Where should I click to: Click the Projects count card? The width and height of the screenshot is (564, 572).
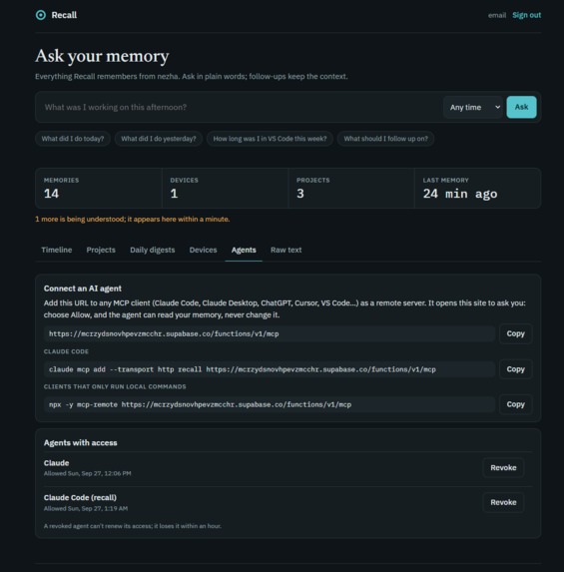pyautogui.click(x=351, y=189)
